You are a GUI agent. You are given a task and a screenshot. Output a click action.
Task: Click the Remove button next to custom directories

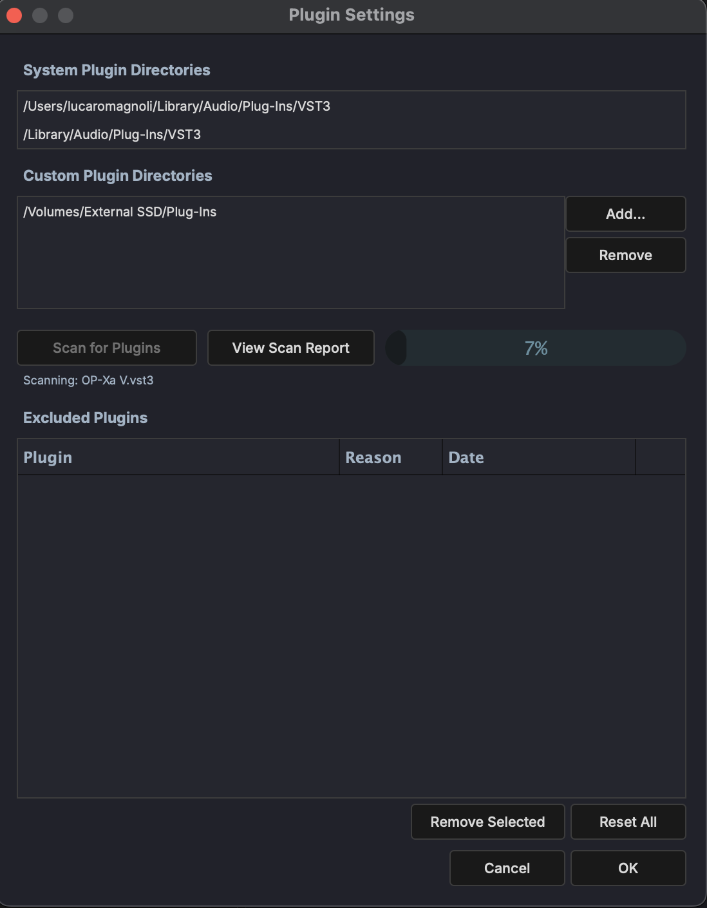coord(625,255)
